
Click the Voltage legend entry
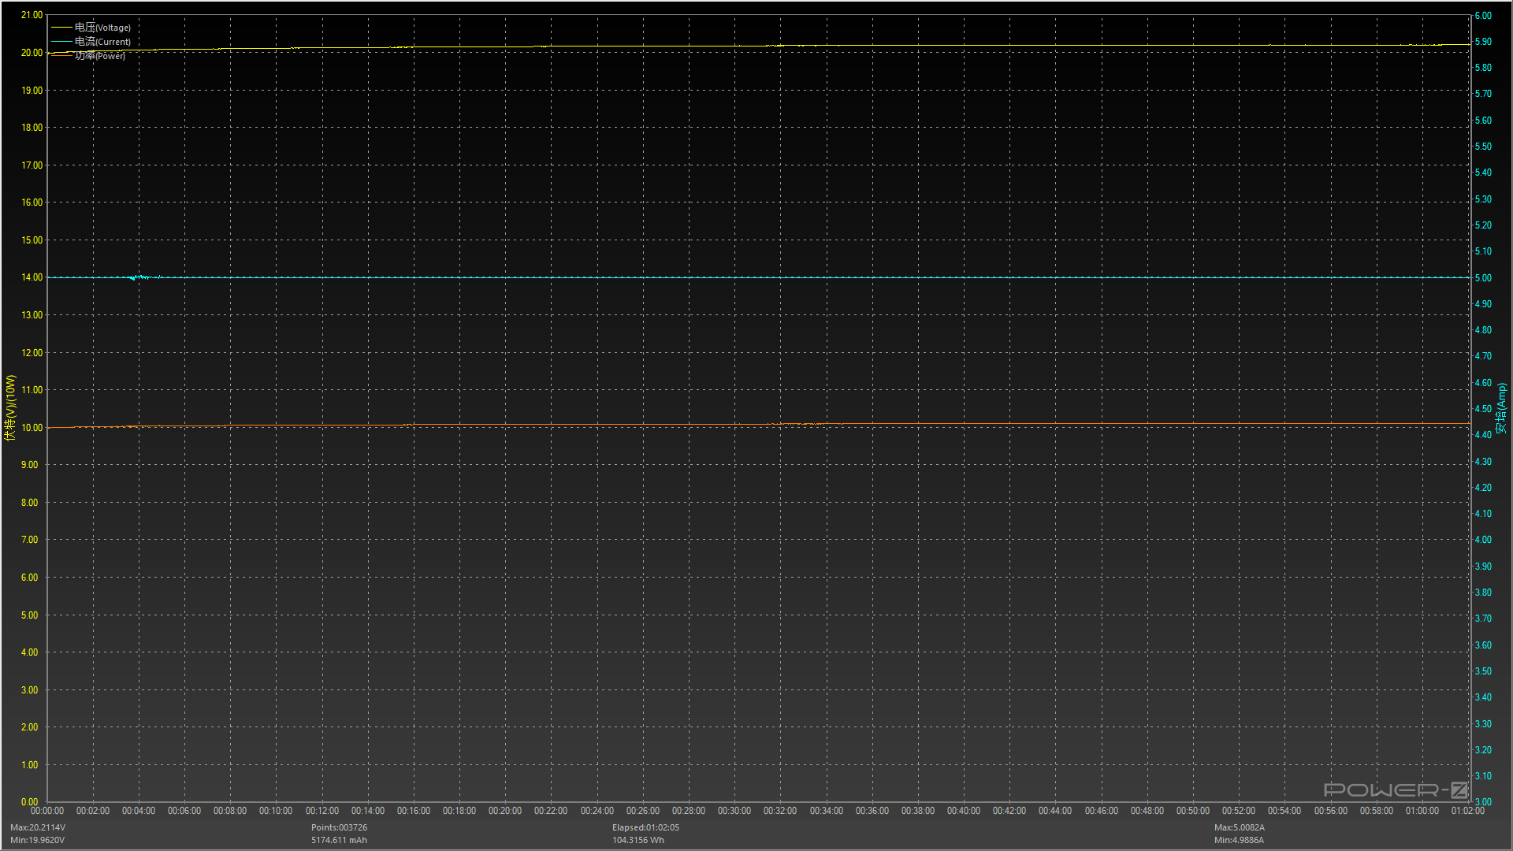click(102, 28)
